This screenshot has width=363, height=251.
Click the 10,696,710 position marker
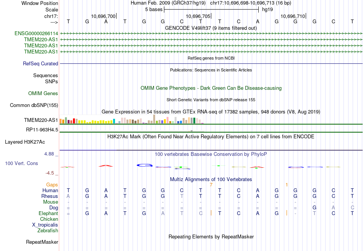click(293, 16)
